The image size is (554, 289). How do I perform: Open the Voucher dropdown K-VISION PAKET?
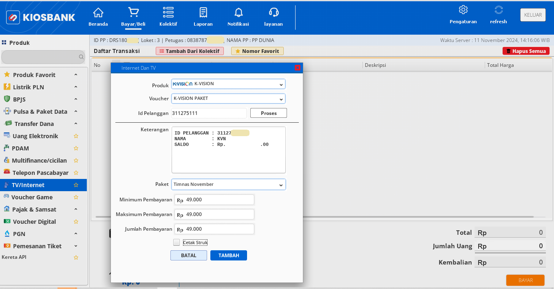(228, 99)
